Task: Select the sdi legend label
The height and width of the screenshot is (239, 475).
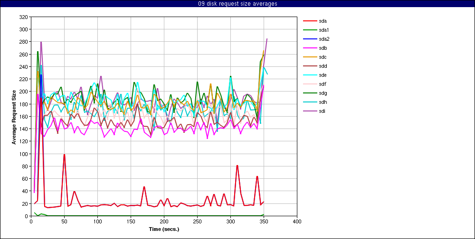Action: coord(322,111)
